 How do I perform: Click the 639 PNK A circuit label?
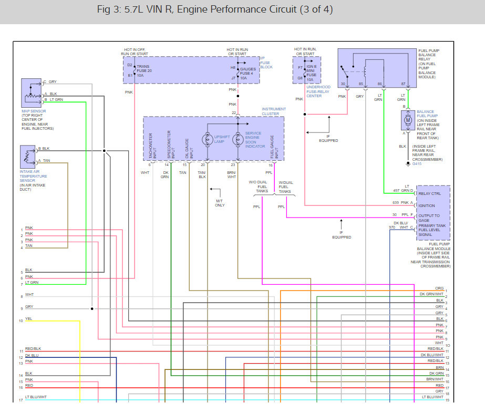click(403, 203)
